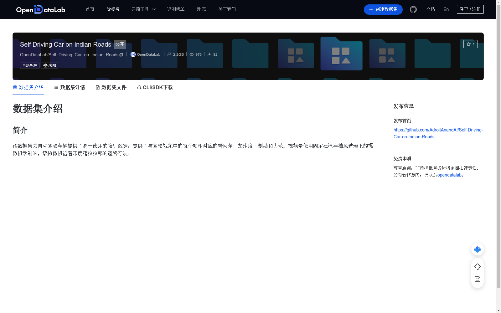This screenshot has height=313, width=501.
Task: Click the 未知 license tag
Action: point(49,65)
